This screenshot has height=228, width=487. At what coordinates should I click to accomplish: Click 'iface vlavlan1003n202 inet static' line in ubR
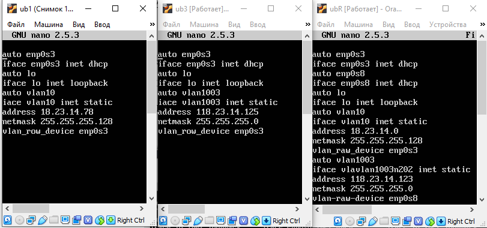(x=392, y=170)
